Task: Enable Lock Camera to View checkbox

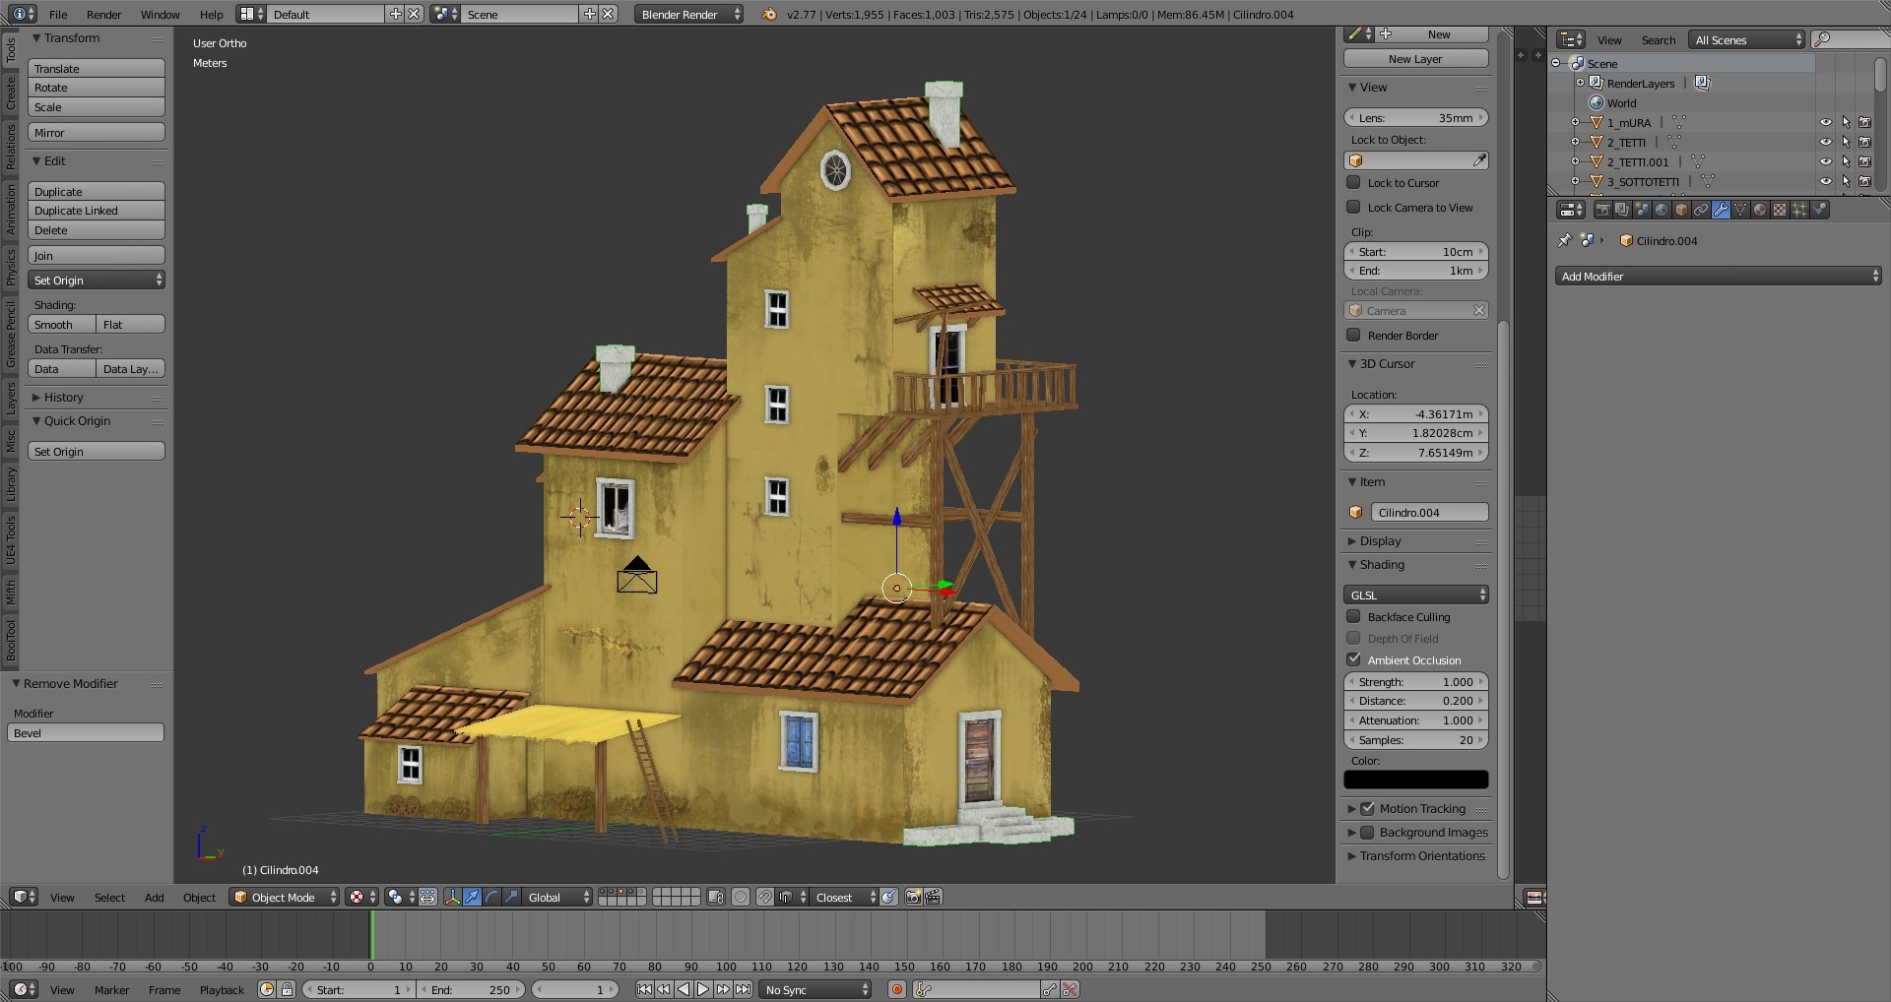Action: coord(1353,207)
